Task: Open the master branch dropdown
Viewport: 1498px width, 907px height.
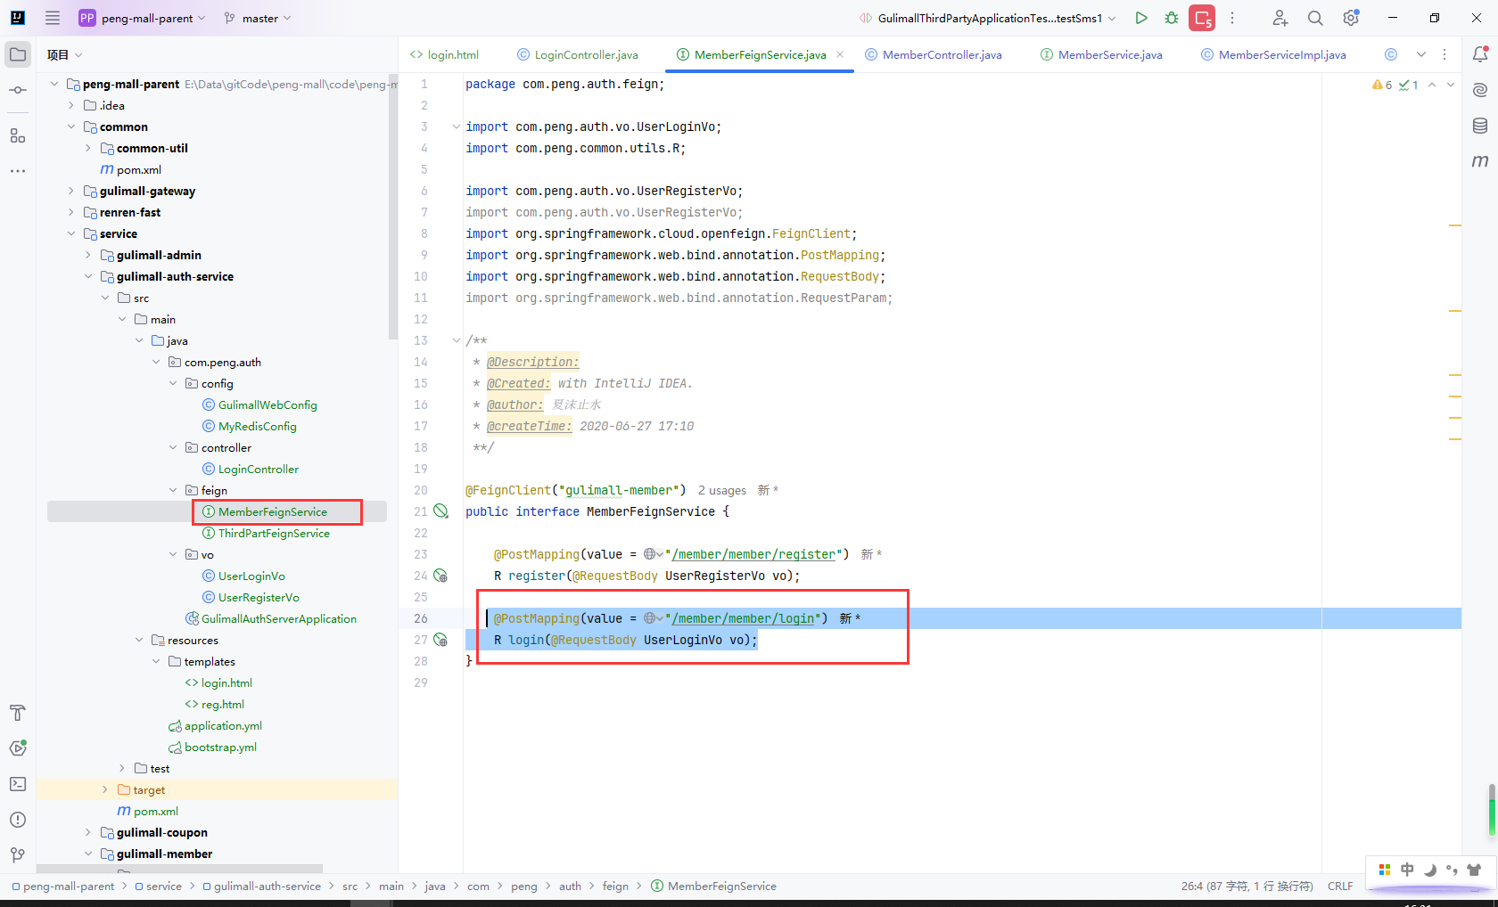Action: point(258,18)
